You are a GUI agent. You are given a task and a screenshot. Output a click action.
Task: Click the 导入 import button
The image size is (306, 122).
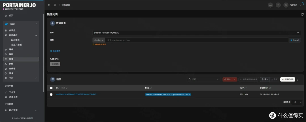(265, 79)
